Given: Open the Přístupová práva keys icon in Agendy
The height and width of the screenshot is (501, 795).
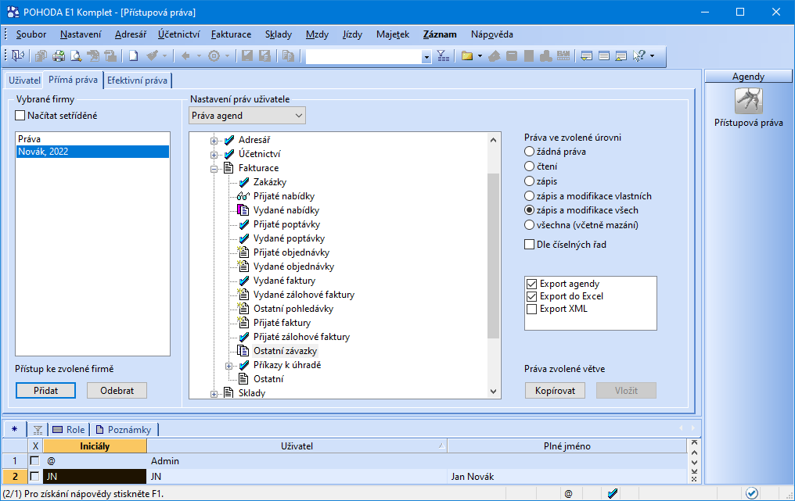Looking at the screenshot, I should point(748,101).
